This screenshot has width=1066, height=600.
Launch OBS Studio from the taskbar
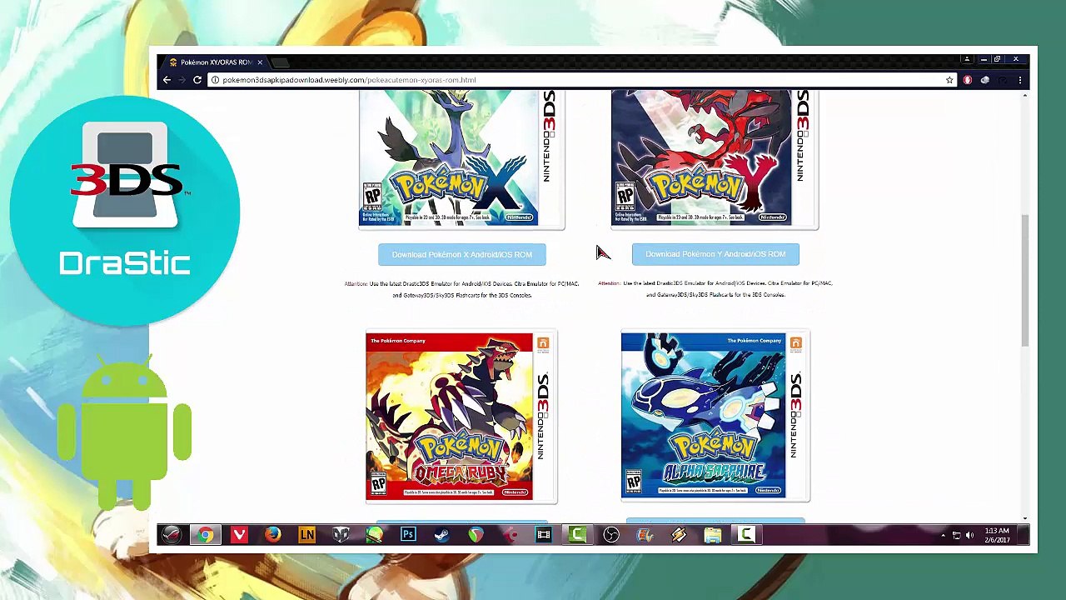pyautogui.click(x=611, y=535)
